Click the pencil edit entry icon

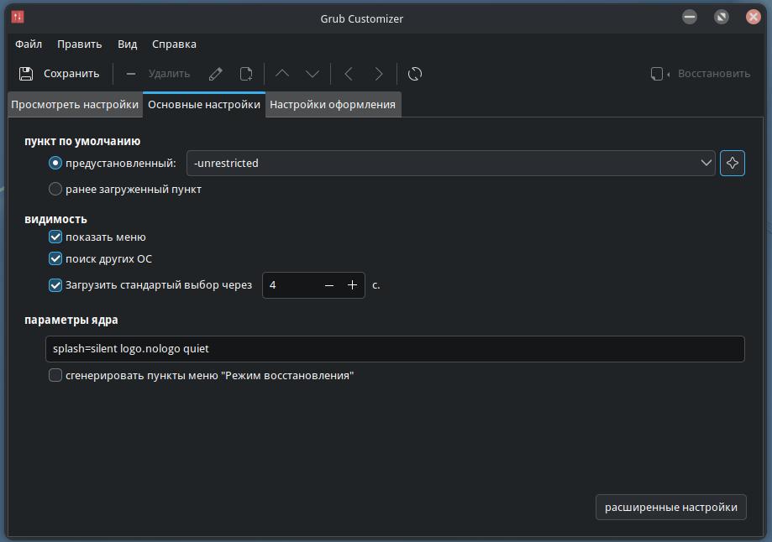pyautogui.click(x=216, y=74)
